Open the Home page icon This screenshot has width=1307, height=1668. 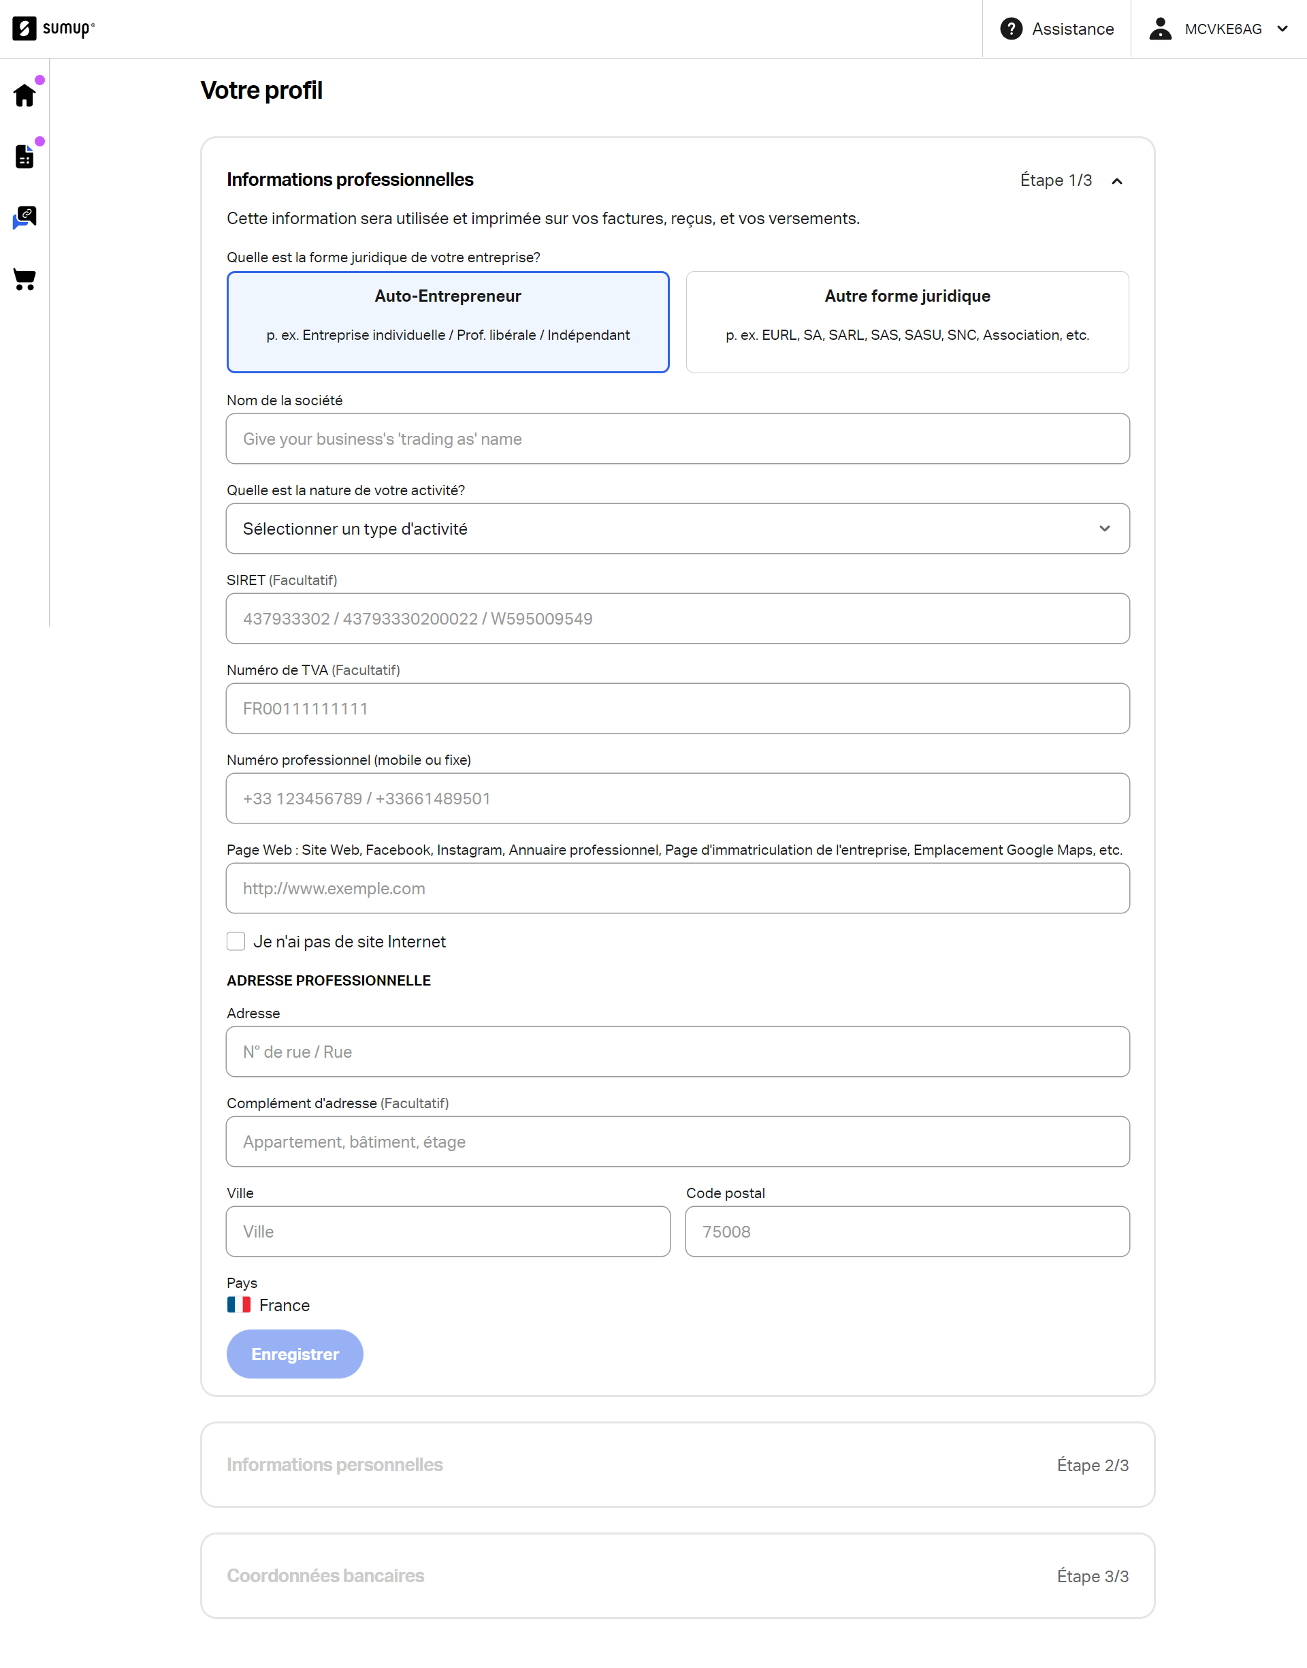[x=25, y=95]
